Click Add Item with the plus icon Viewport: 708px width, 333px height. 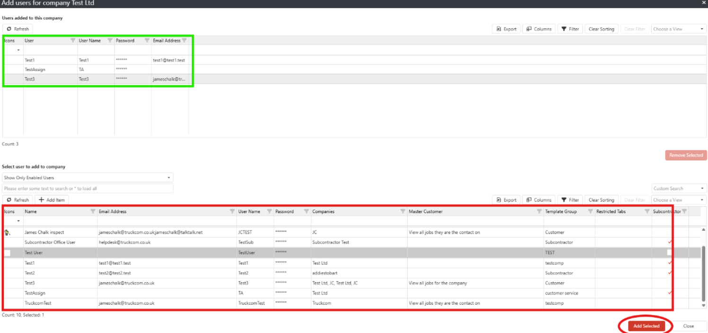click(52, 200)
